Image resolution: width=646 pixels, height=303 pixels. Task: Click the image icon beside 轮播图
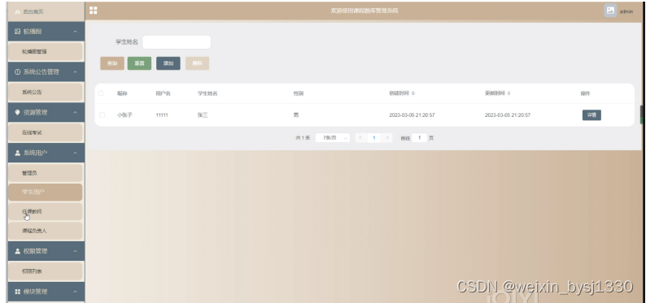point(17,31)
